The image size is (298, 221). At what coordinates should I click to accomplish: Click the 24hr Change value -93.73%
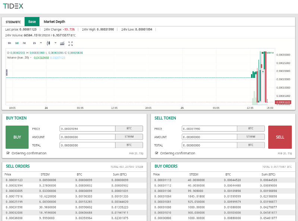[x=69, y=29]
